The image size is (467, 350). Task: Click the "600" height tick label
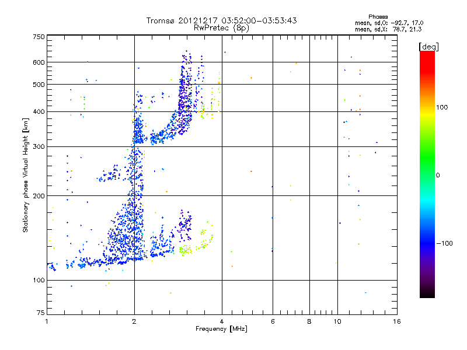tap(39, 62)
